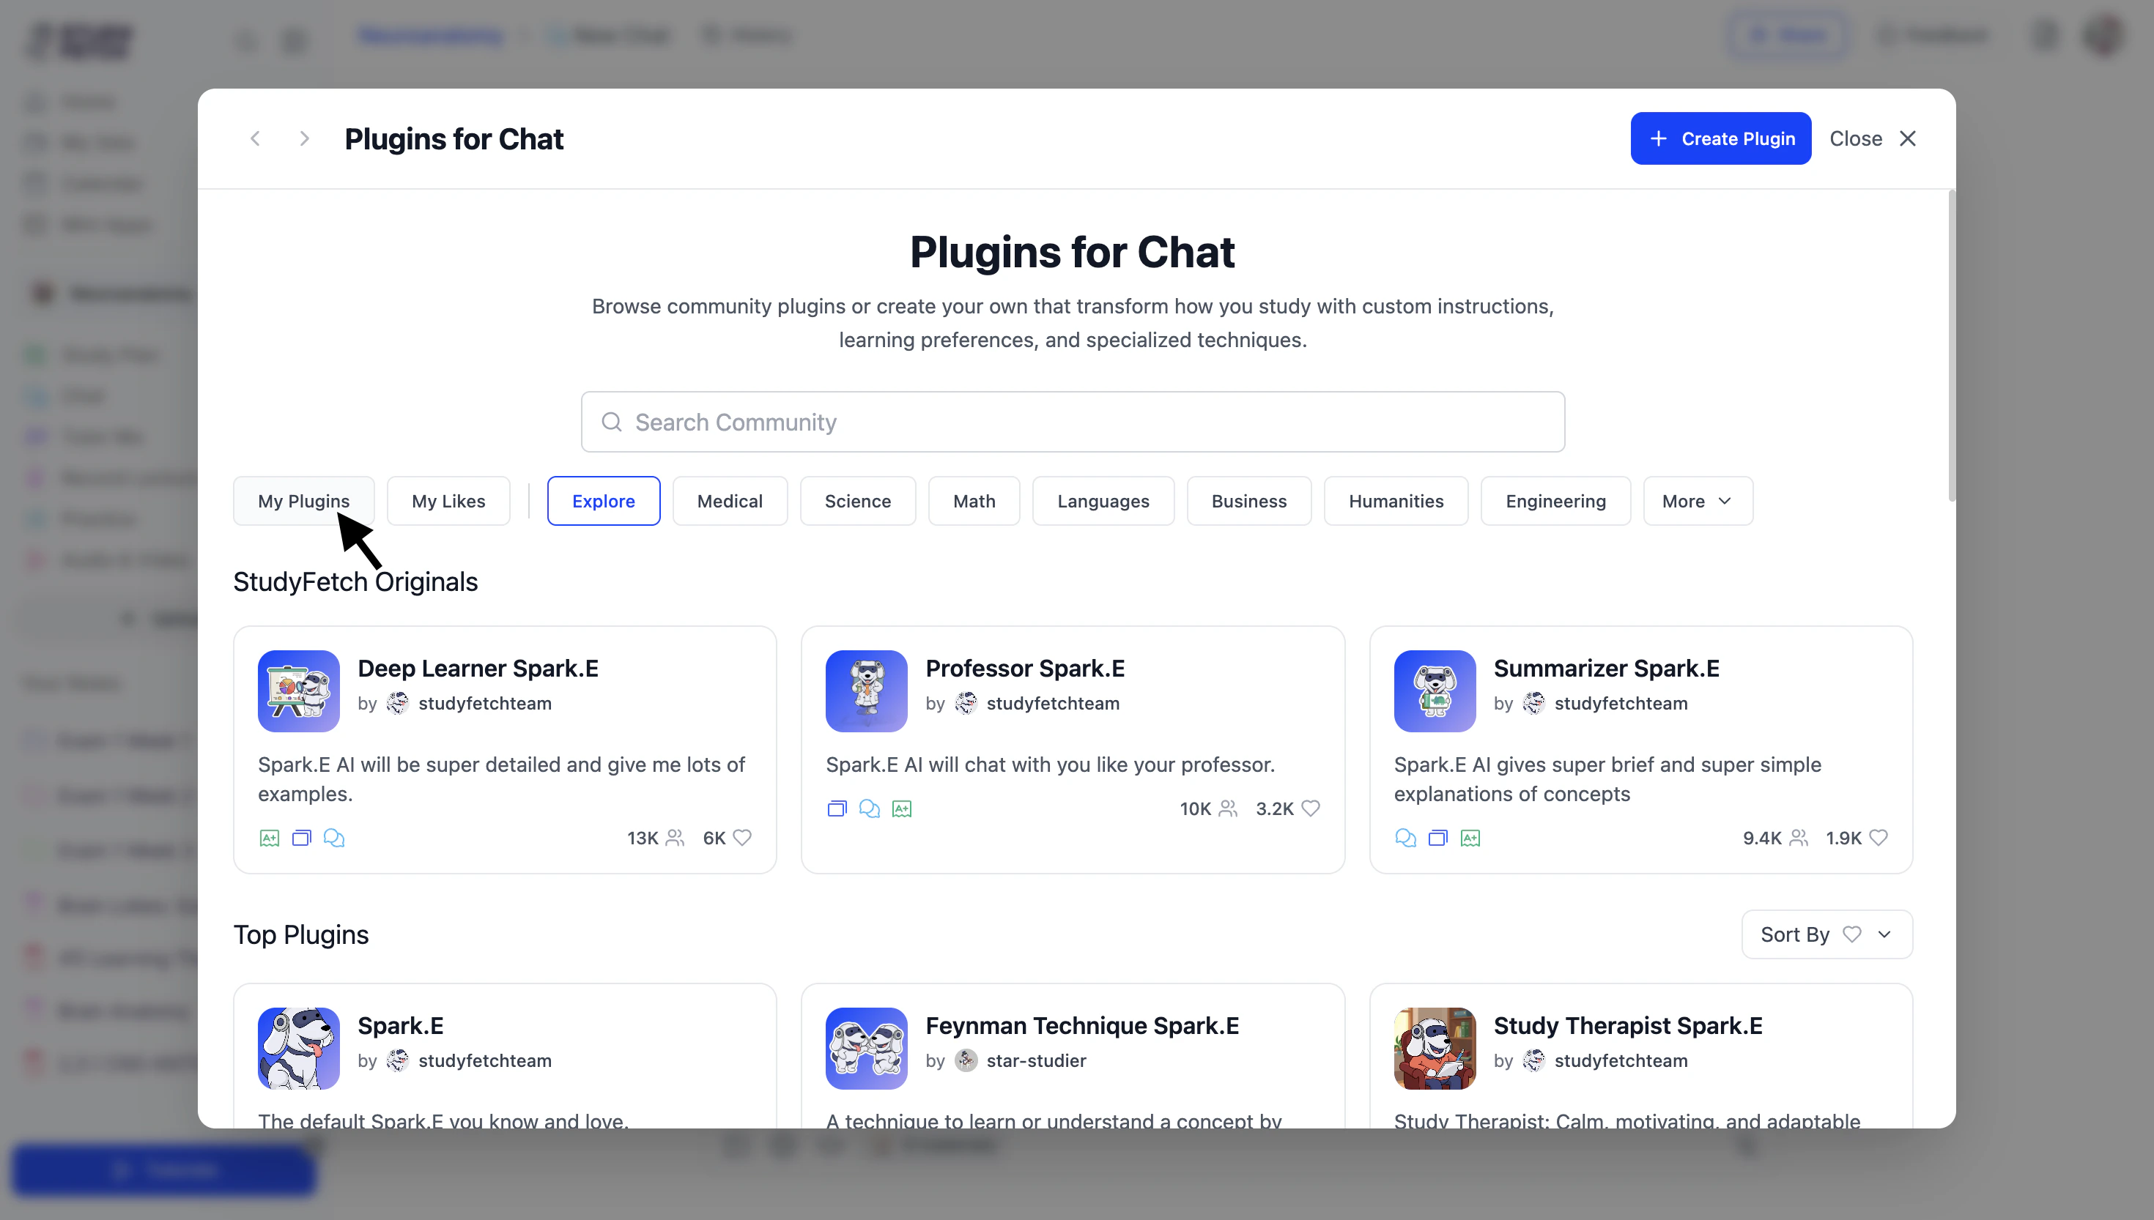Click the Professor Spark.E avatar icon

click(x=866, y=691)
